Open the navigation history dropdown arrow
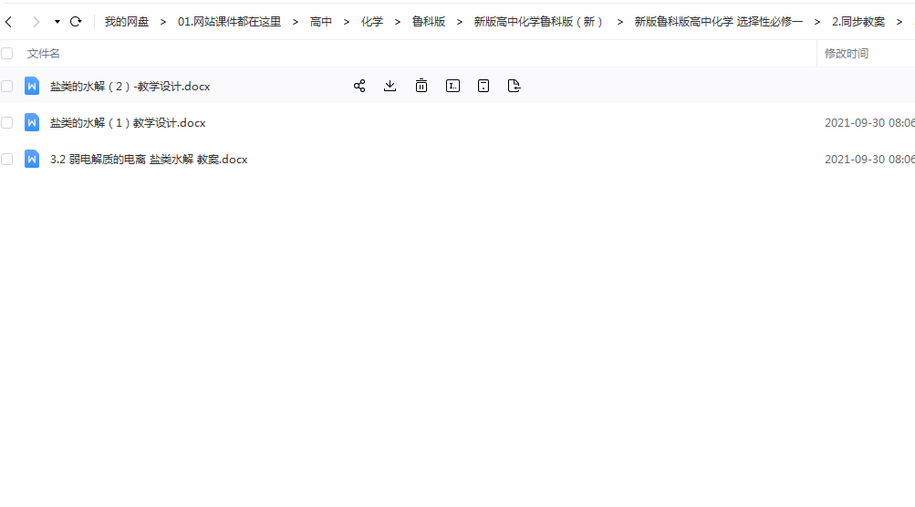The width and height of the screenshot is (915, 507). point(57,22)
